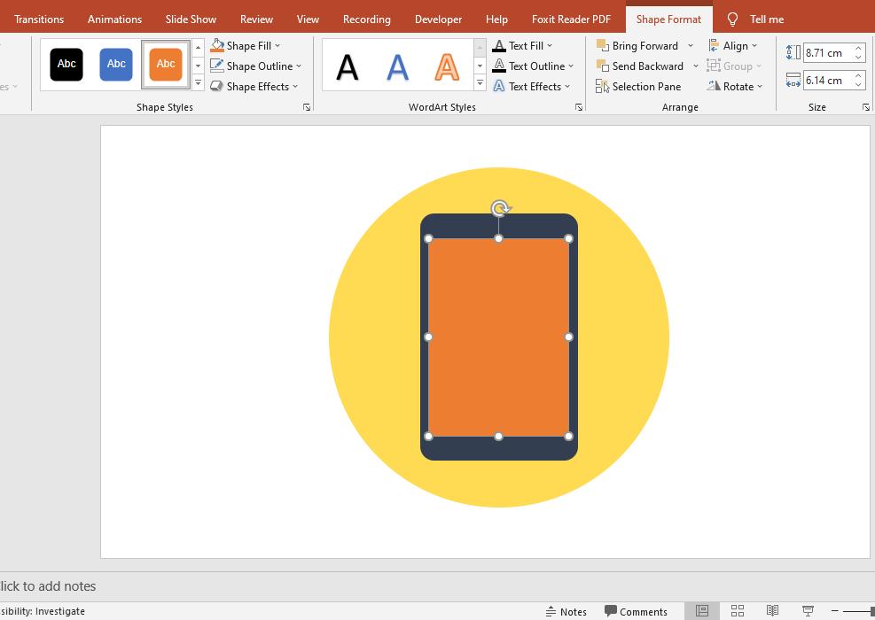Click the Text Outline icon
The image size is (875, 620).
(x=500, y=66)
